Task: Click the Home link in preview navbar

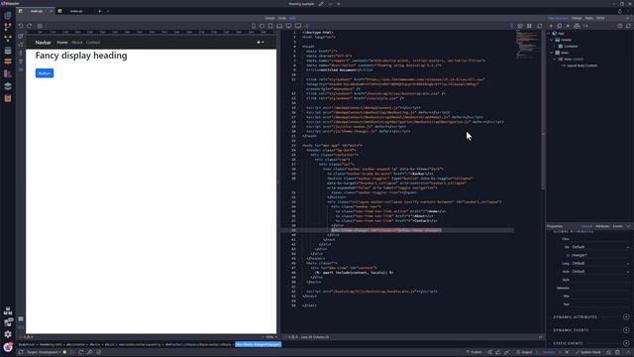Action: (x=62, y=42)
